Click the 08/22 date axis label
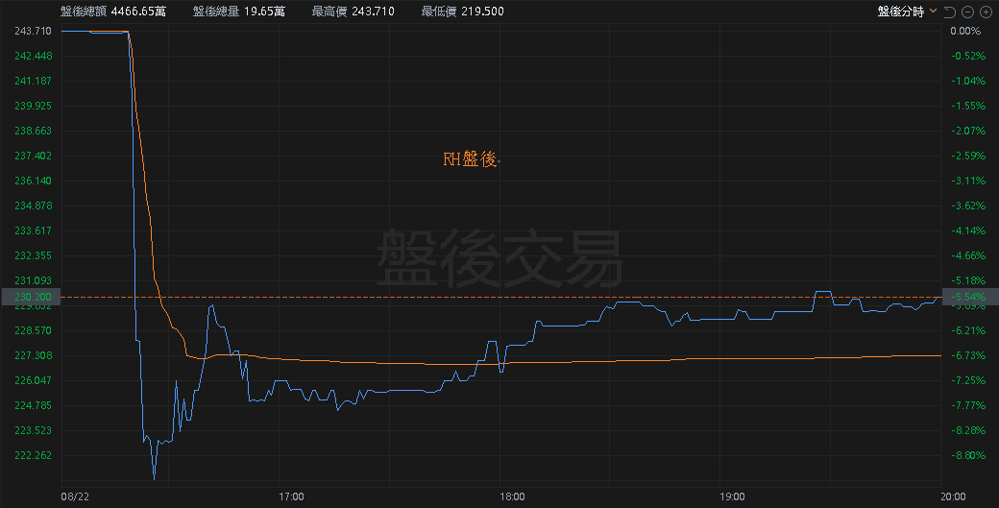 coord(75,496)
